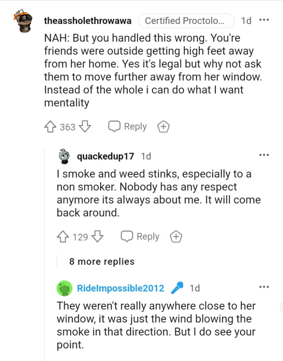Screen dimensions: 283x361
Task: Click the 1d timestamp on the top comment
Action: [246, 20]
